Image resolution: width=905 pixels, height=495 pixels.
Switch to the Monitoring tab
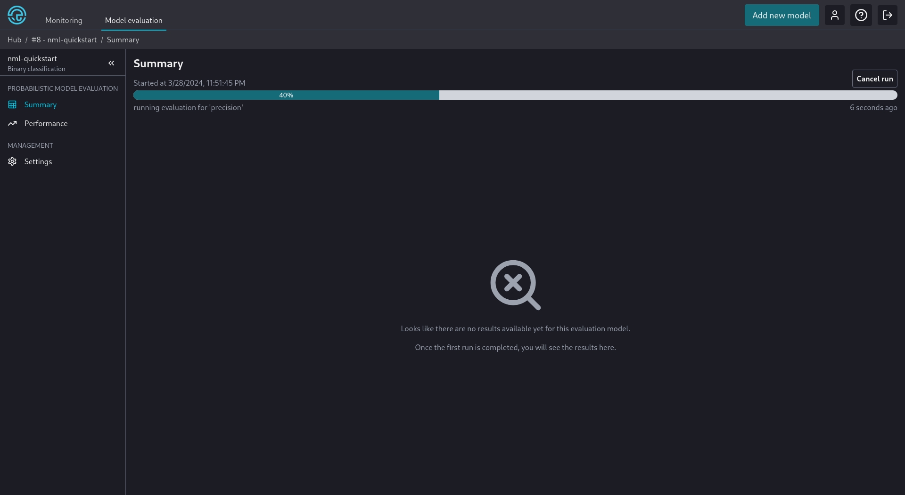click(64, 21)
